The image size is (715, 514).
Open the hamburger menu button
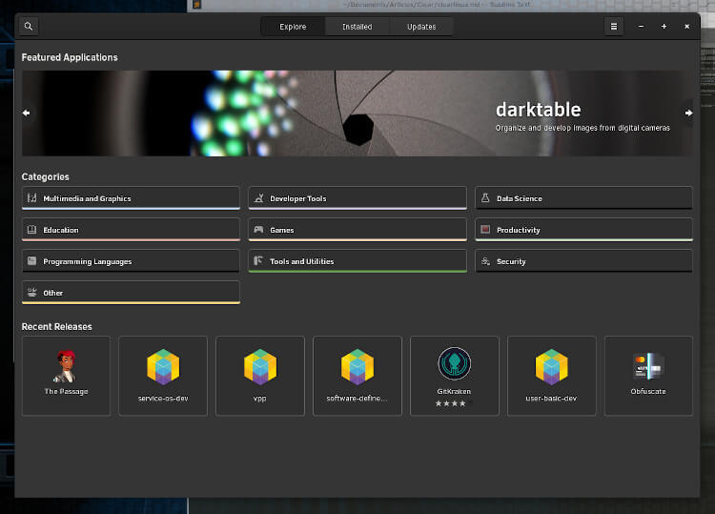point(614,27)
